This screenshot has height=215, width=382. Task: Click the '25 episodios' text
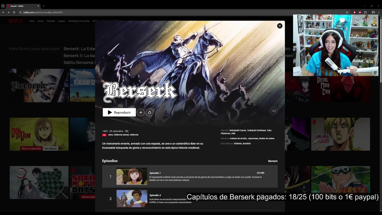pyautogui.click(x=116, y=131)
